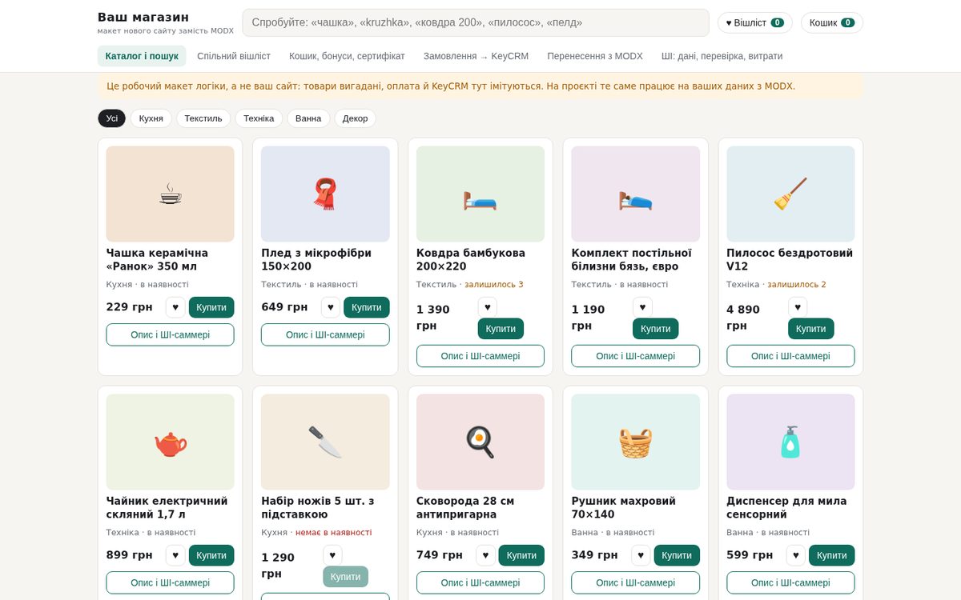Open the bamboo blanket product thumbnail
Image resolution: width=961 pixels, height=600 pixels.
tap(480, 194)
